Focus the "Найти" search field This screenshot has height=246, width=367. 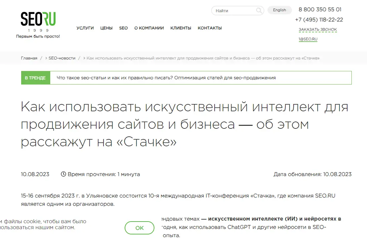pos(238,11)
